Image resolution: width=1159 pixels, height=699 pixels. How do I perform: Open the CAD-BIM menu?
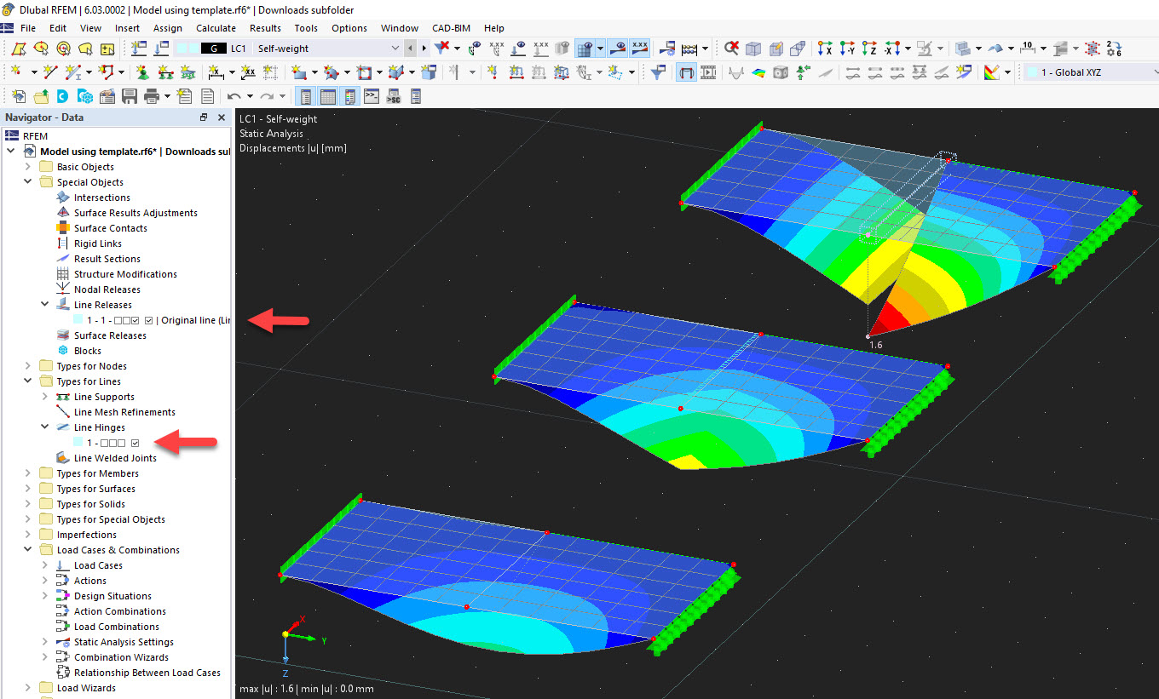pos(451,28)
